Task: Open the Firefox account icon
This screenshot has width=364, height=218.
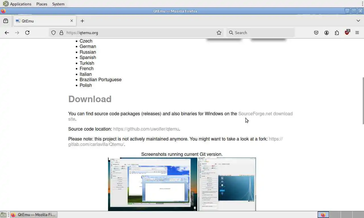Action: tap(326, 33)
